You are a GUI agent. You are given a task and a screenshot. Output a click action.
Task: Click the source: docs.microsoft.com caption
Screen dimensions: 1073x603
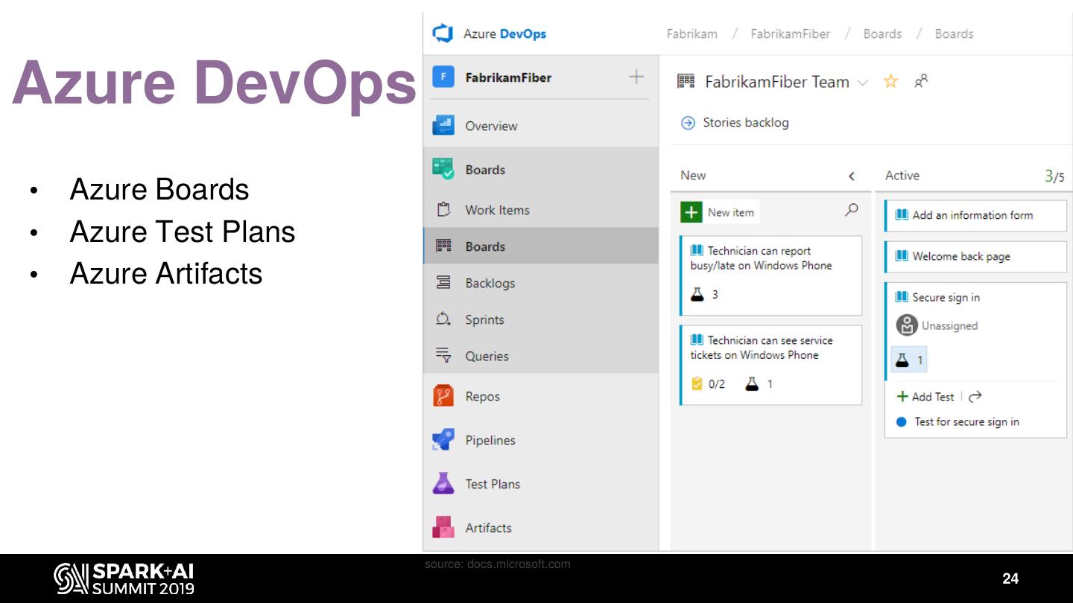(498, 564)
